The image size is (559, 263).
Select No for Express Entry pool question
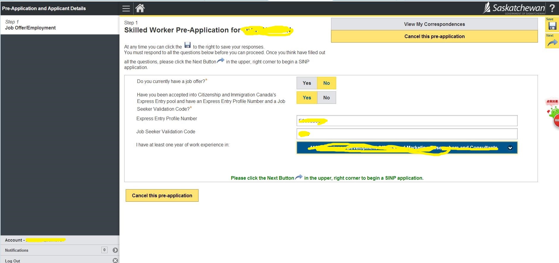tap(326, 98)
